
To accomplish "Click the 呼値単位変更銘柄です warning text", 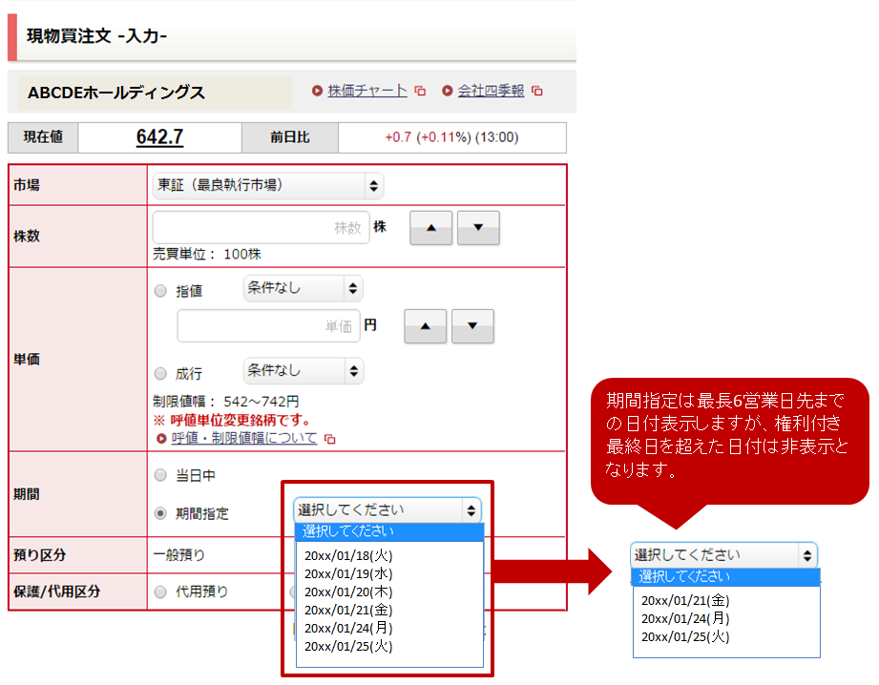I will [232, 420].
